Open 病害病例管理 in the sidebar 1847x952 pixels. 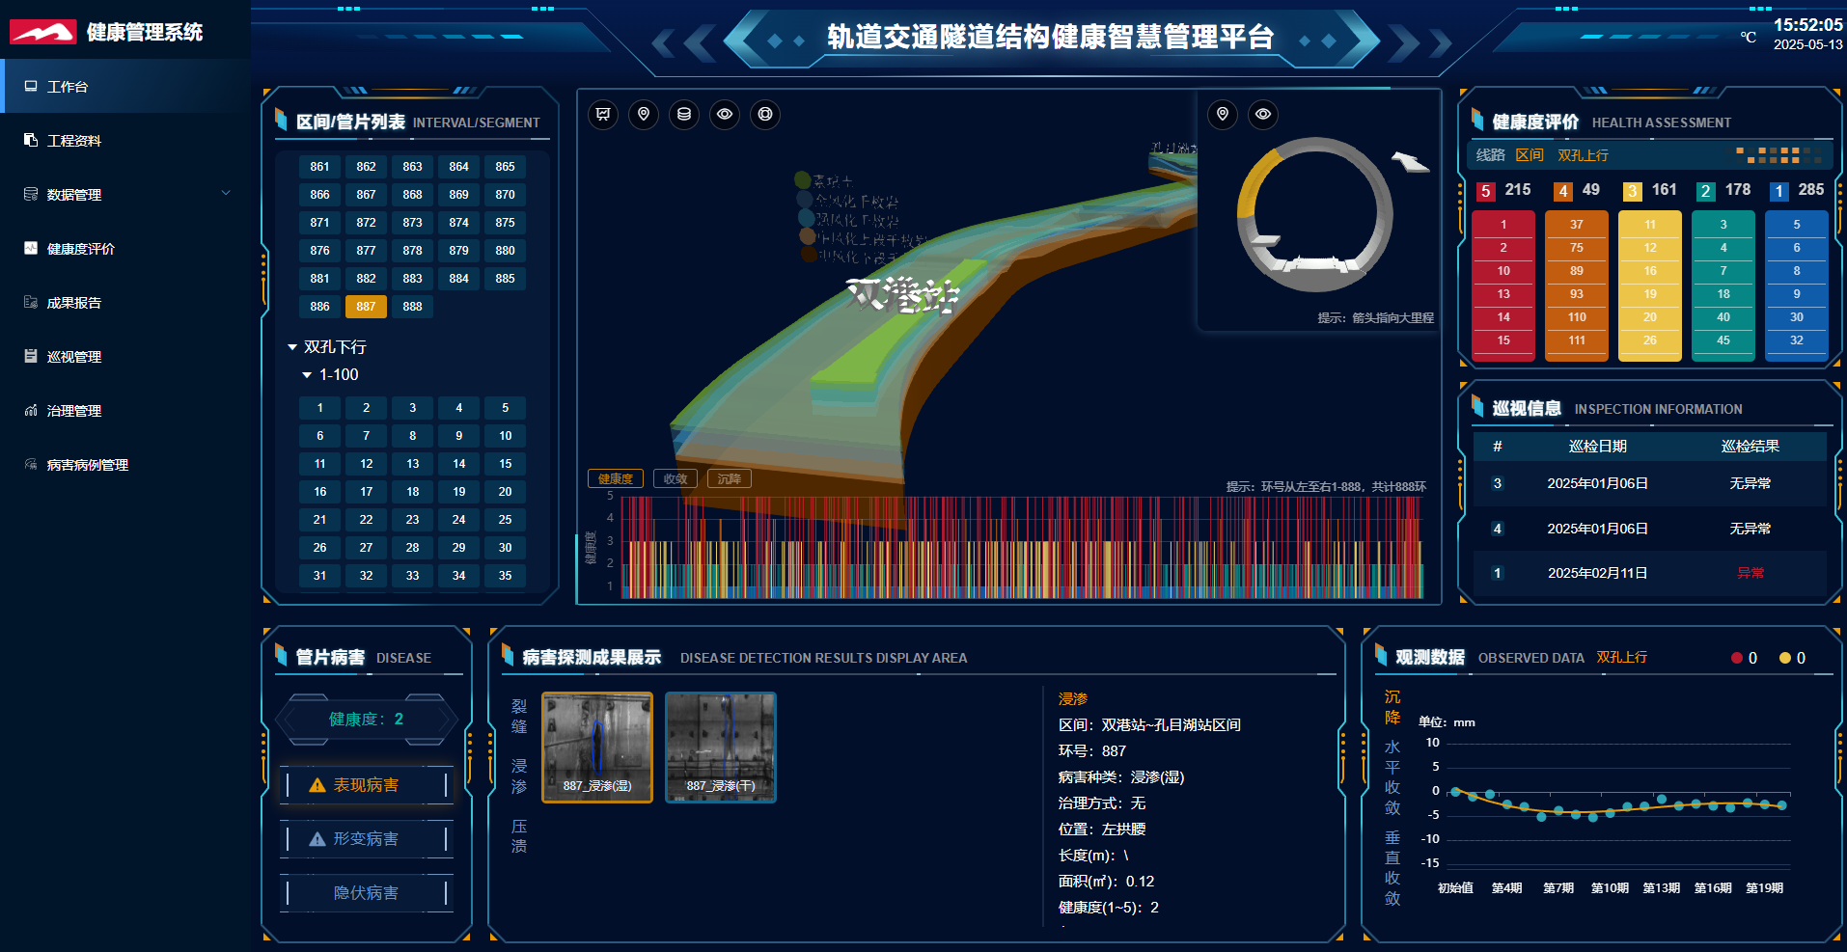87,465
